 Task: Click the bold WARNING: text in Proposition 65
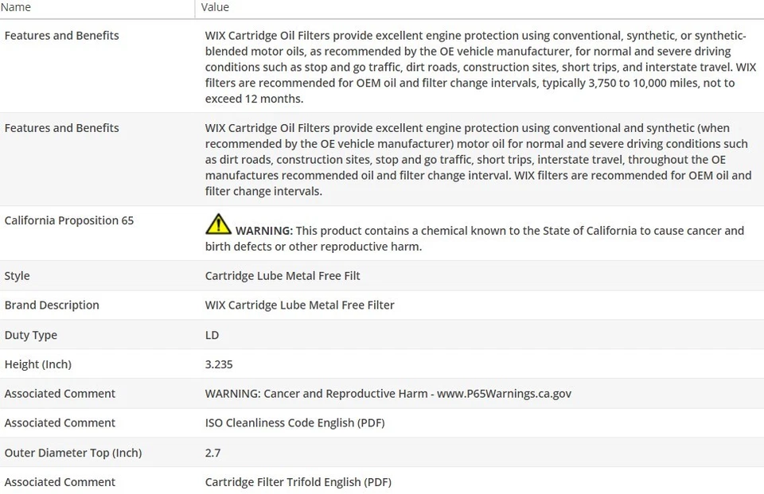(x=264, y=231)
